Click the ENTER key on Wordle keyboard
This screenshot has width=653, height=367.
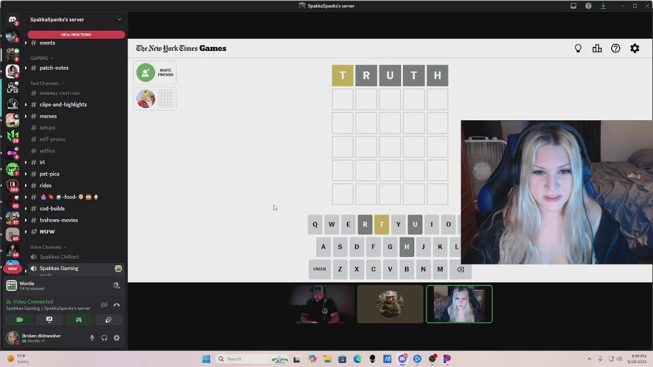[319, 269]
